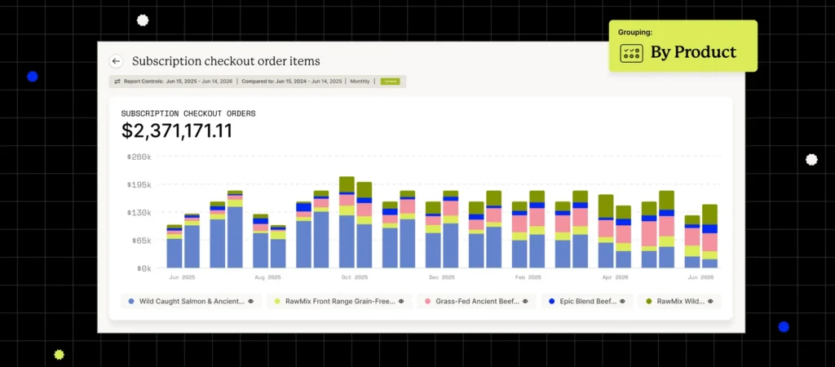
Task: Open the Monthly interval selector
Action: coord(360,82)
